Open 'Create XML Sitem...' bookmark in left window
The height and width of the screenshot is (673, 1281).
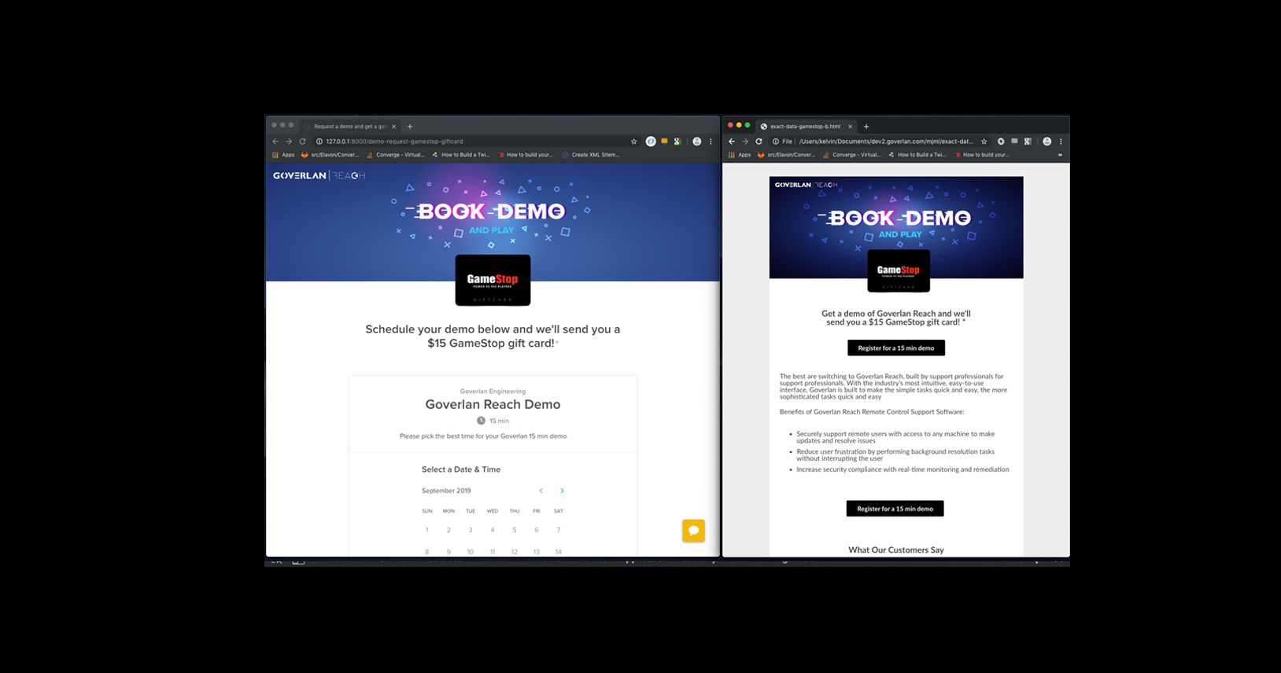point(590,155)
